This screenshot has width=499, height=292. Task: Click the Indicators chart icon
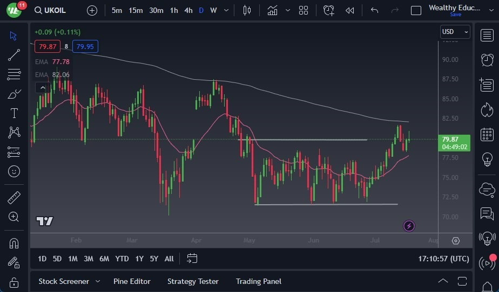pyautogui.click(x=272, y=10)
